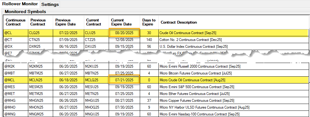Click current contract DXU25
Viewport: 310px width, 117px height.
[x=97, y=47]
